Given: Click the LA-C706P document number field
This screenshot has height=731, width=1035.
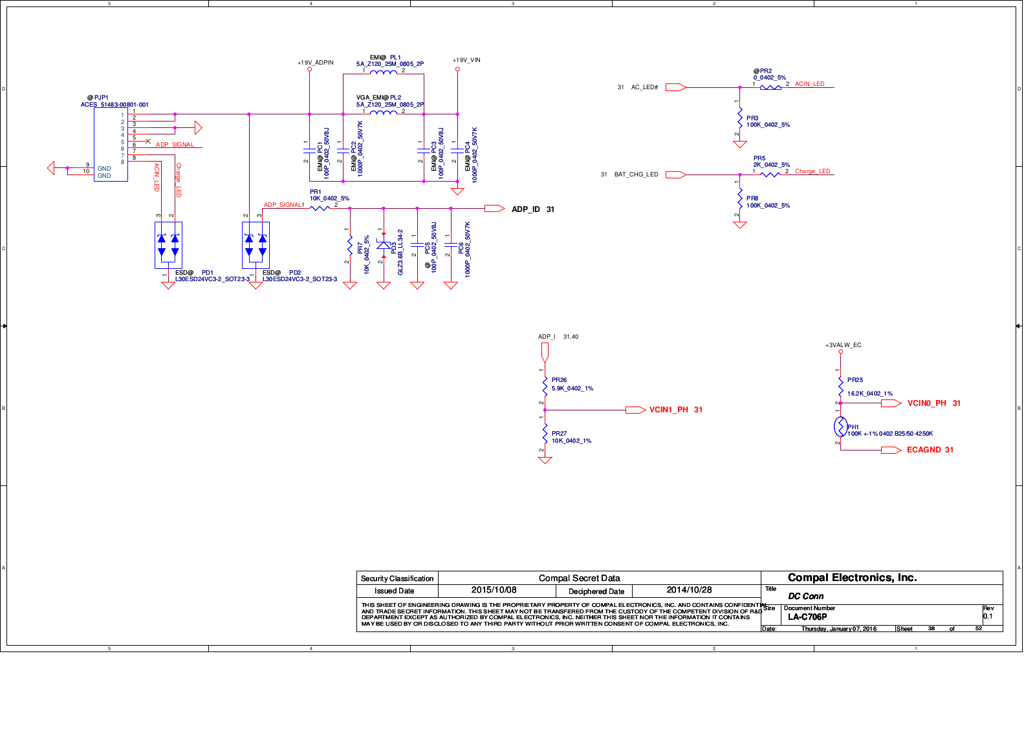Looking at the screenshot, I should click(x=807, y=617).
